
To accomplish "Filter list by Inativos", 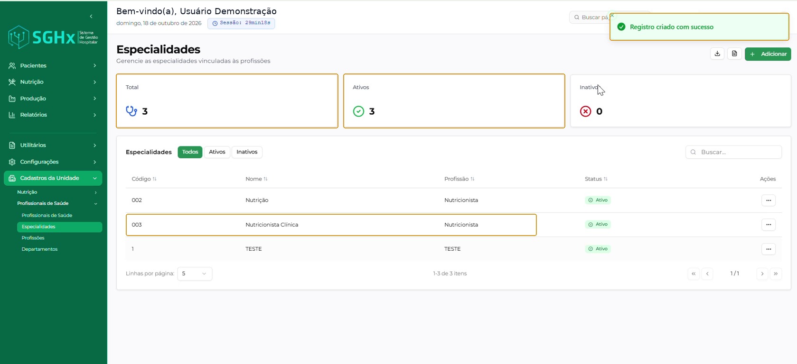I will [247, 152].
